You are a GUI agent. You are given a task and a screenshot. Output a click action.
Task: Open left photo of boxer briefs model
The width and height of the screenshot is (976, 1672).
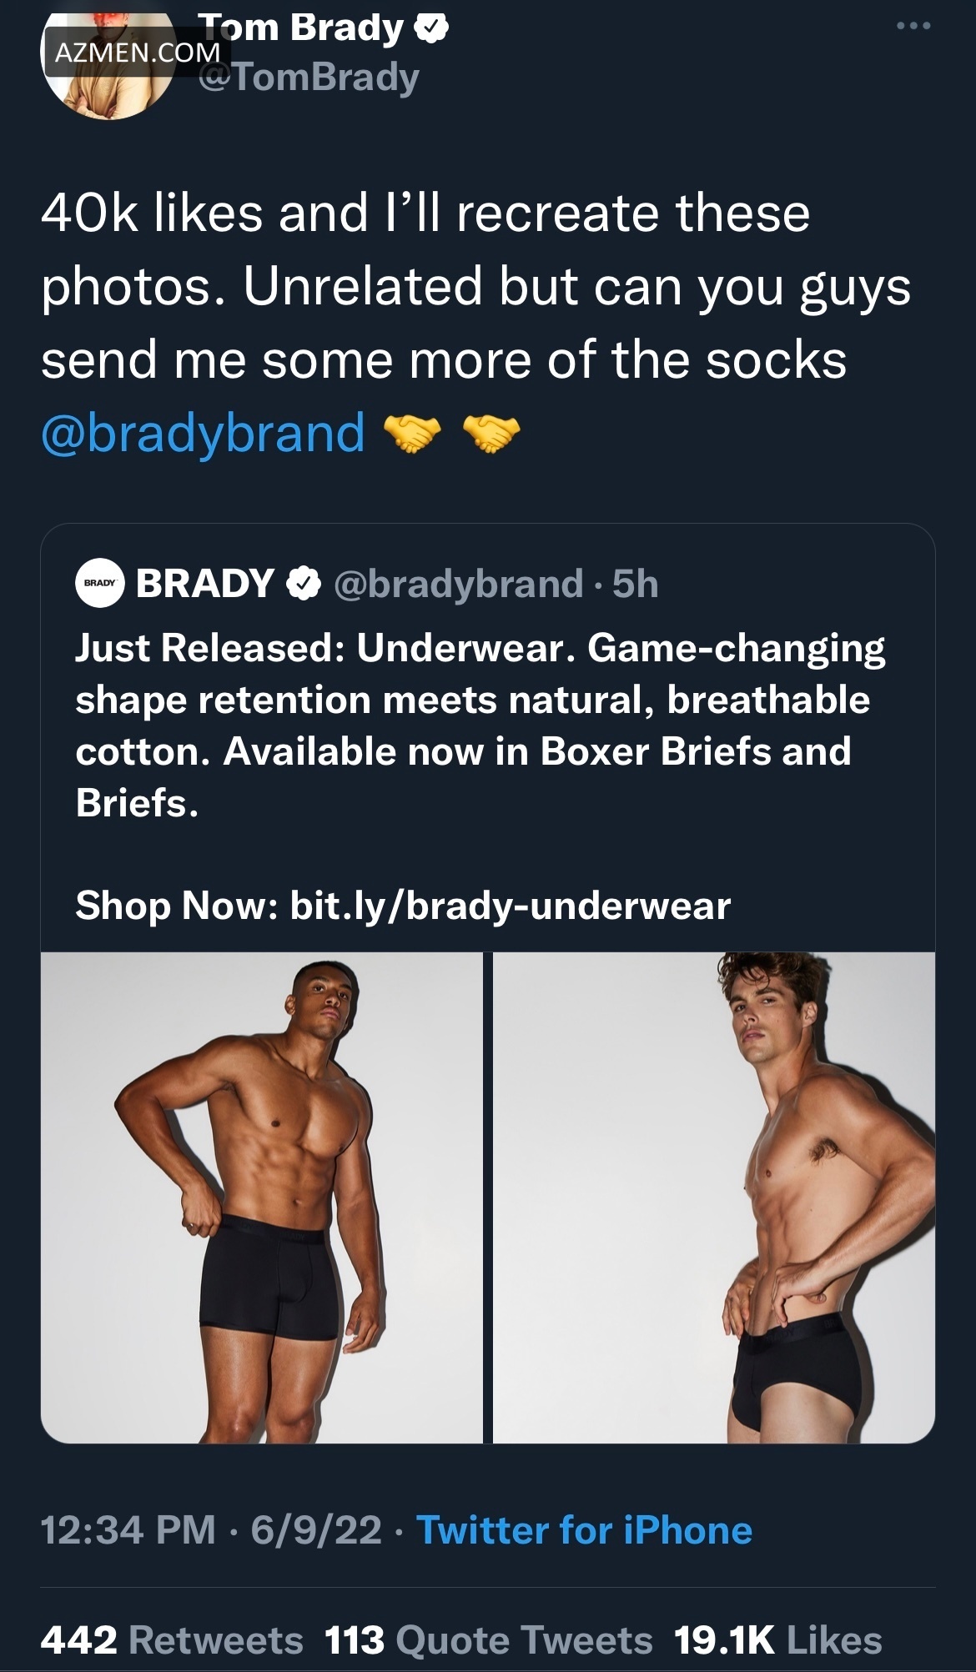point(262,1198)
